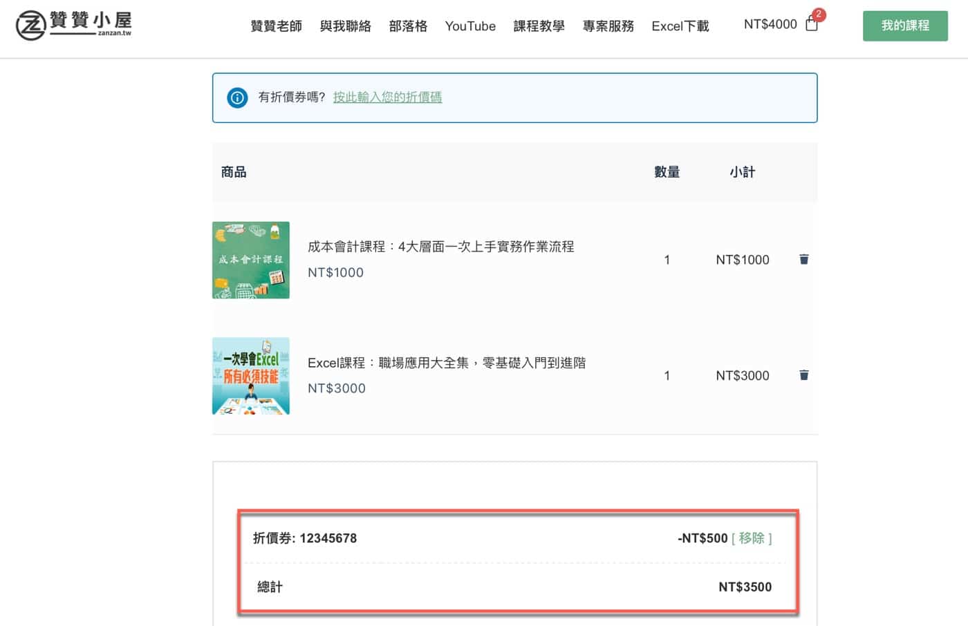Open the shopping cart bag icon
This screenshot has width=968, height=626.
[x=812, y=26]
